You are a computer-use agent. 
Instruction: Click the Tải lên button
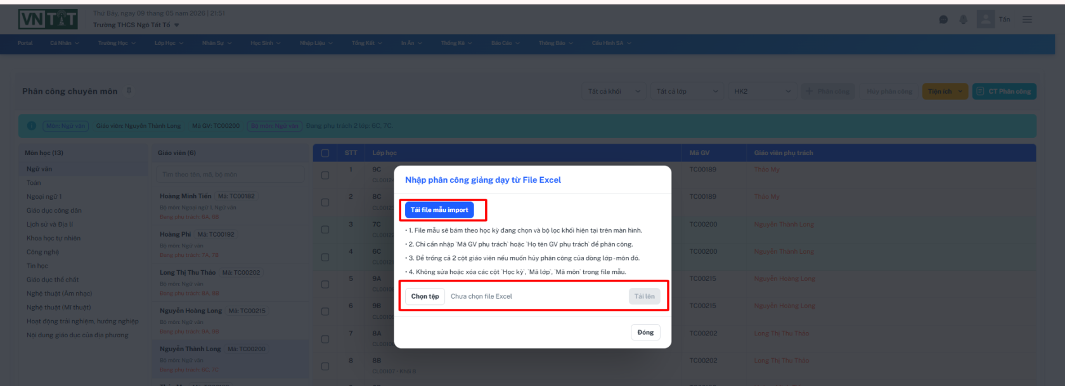coord(644,296)
